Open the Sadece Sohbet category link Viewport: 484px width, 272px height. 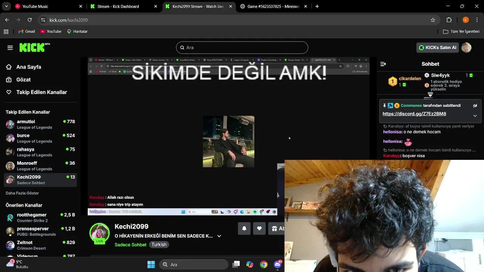[130, 245]
